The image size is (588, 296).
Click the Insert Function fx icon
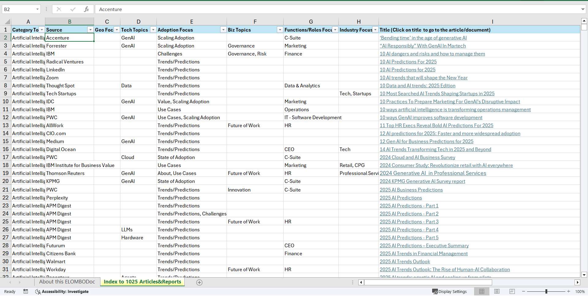pos(86,9)
